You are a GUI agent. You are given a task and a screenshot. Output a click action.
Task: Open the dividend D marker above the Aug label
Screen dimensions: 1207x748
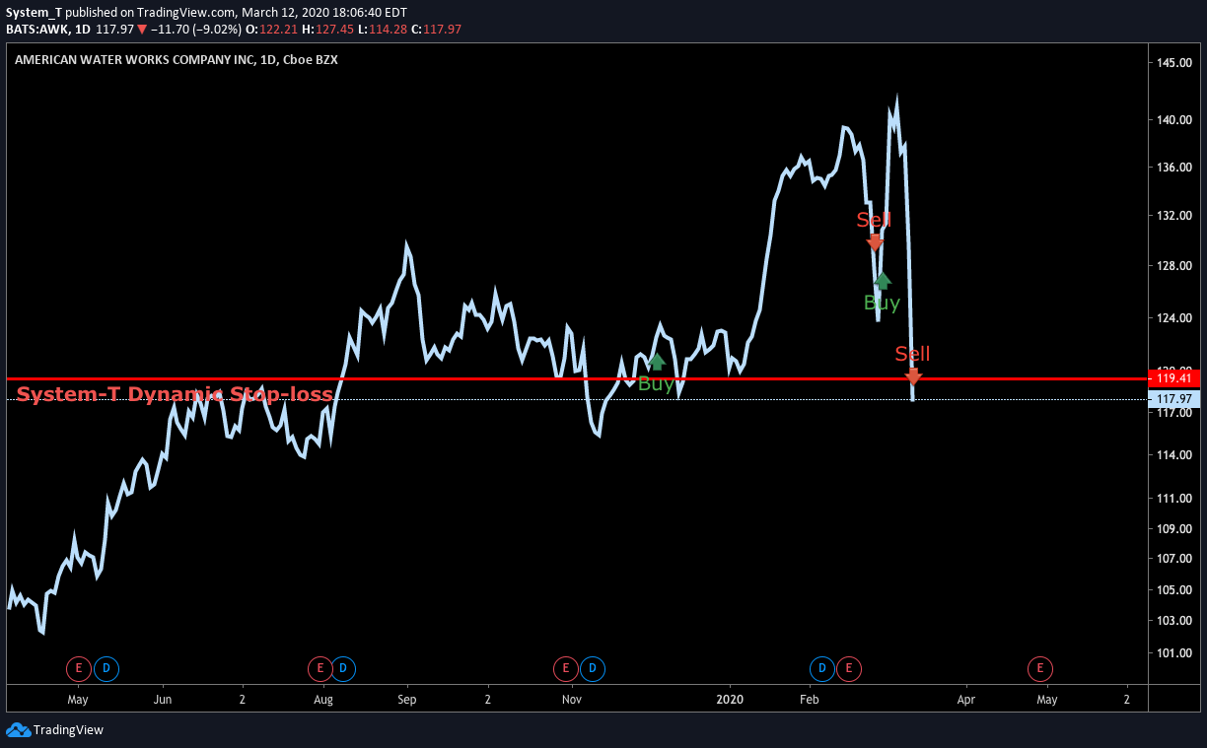343,669
